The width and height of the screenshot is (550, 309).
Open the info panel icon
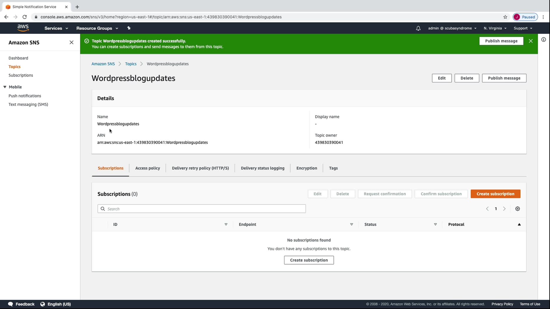pos(544,40)
